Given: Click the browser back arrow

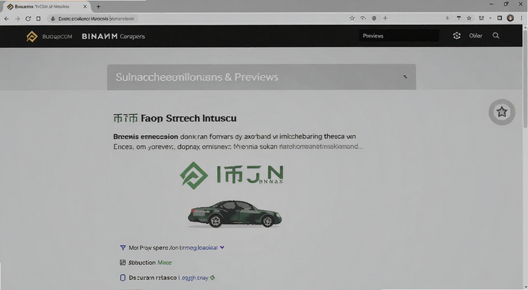Looking at the screenshot, I should coord(7,18).
